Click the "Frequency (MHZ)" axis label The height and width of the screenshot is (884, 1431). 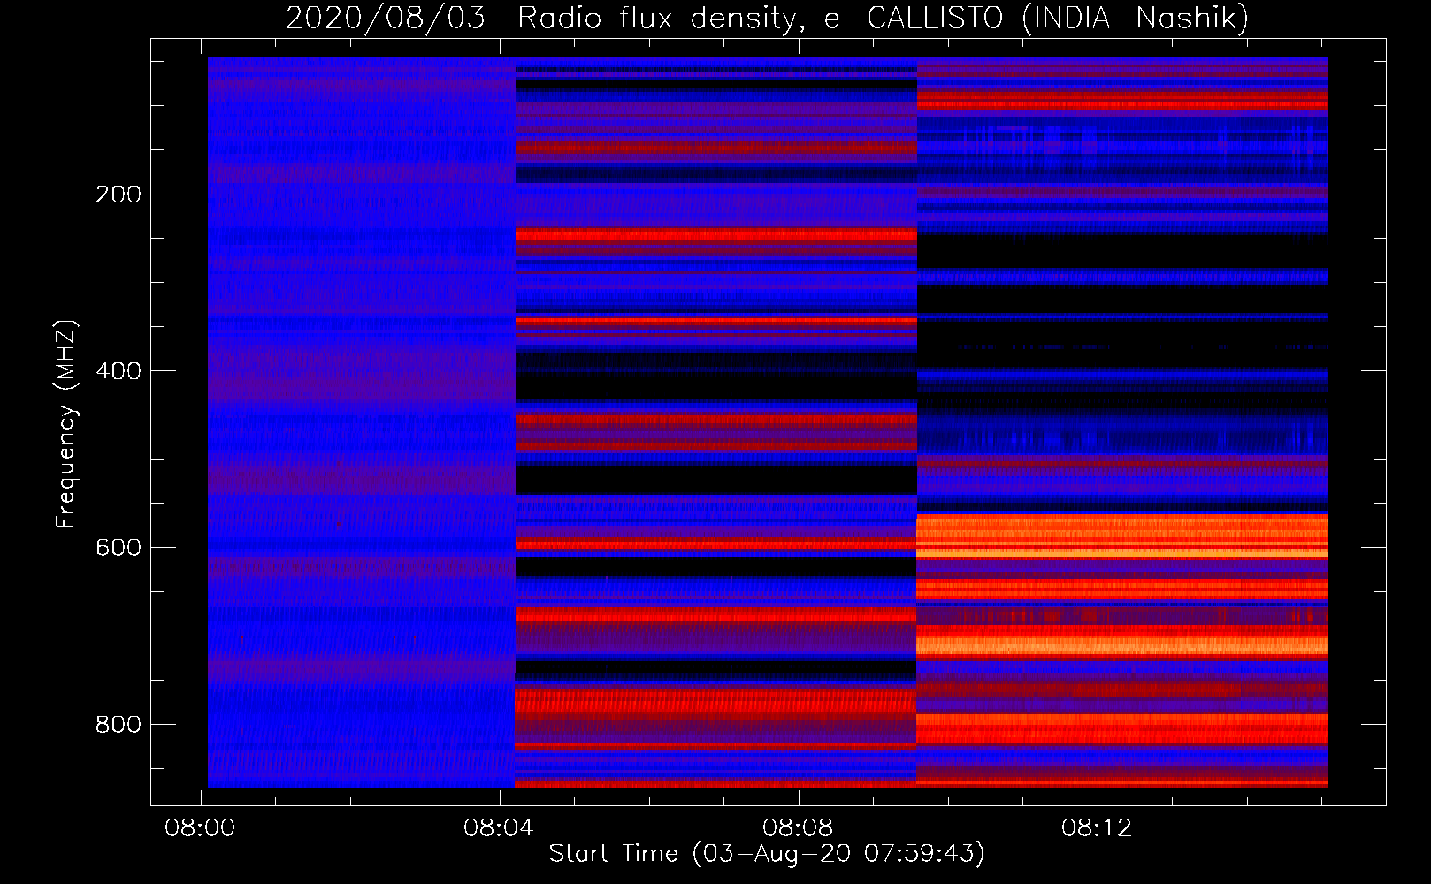(x=66, y=424)
